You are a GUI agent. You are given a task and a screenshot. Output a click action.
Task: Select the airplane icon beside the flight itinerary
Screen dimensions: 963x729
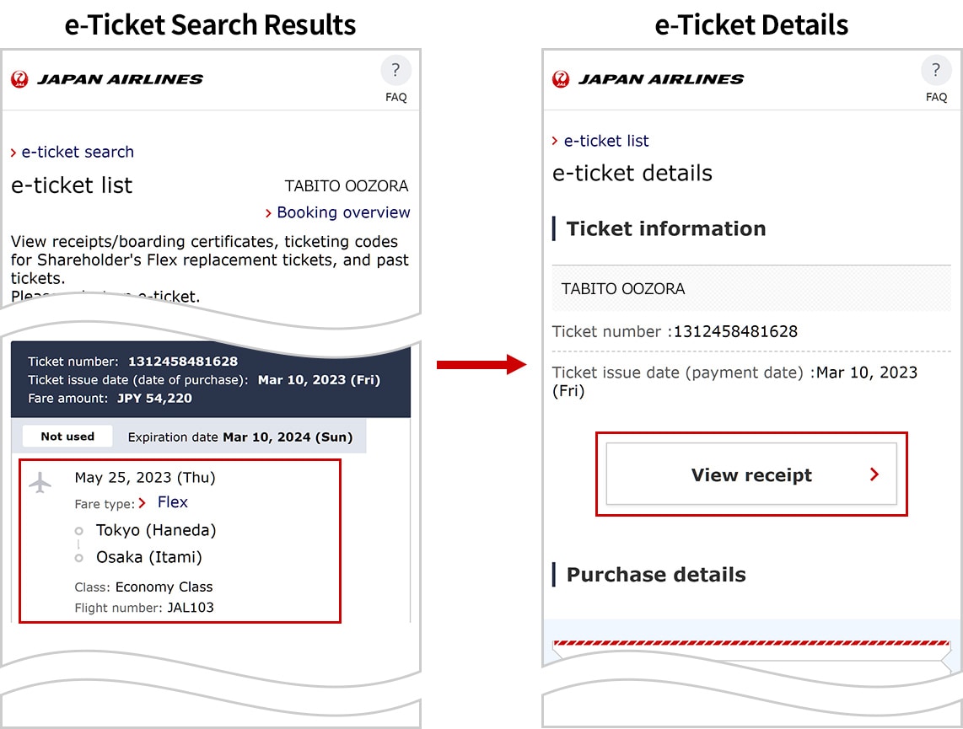(41, 484)
